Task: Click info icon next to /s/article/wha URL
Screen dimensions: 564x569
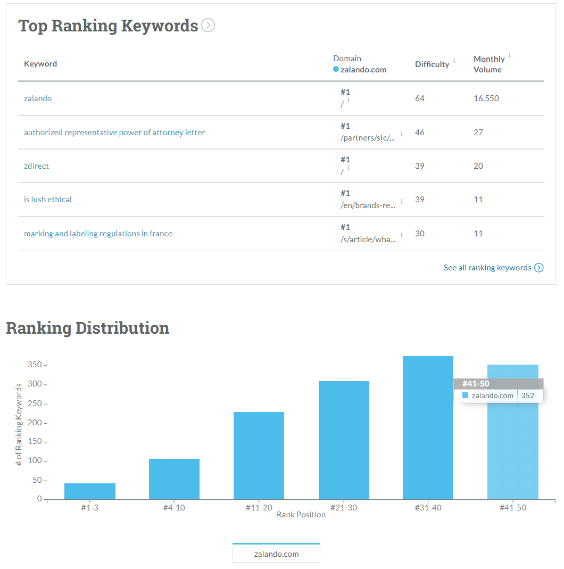Action: pyautogui.click(x=402, y=235)
